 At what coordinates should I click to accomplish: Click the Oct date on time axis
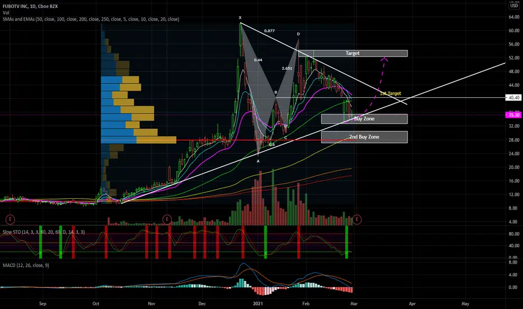(96, 303)
